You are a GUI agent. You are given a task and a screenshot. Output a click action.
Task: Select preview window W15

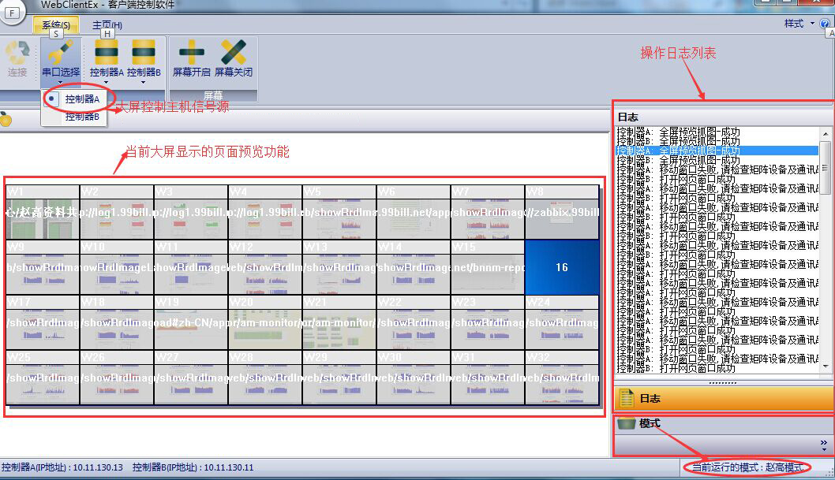pyautogui.click(x=488, y=267)
